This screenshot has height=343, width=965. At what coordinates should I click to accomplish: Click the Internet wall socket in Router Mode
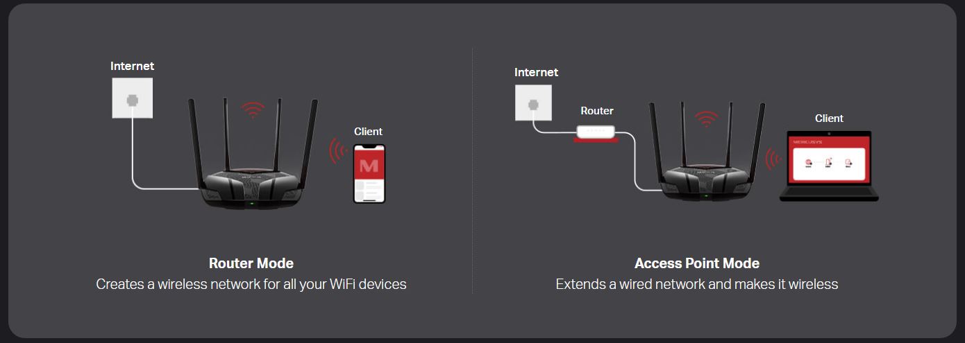(x=132, y=98)
